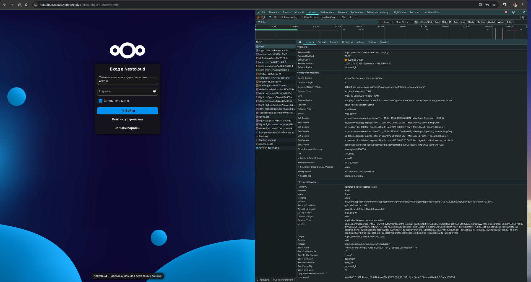The image size is (531, 282).
Task: Click the export HAR download icon
Action: pos(356,17)
